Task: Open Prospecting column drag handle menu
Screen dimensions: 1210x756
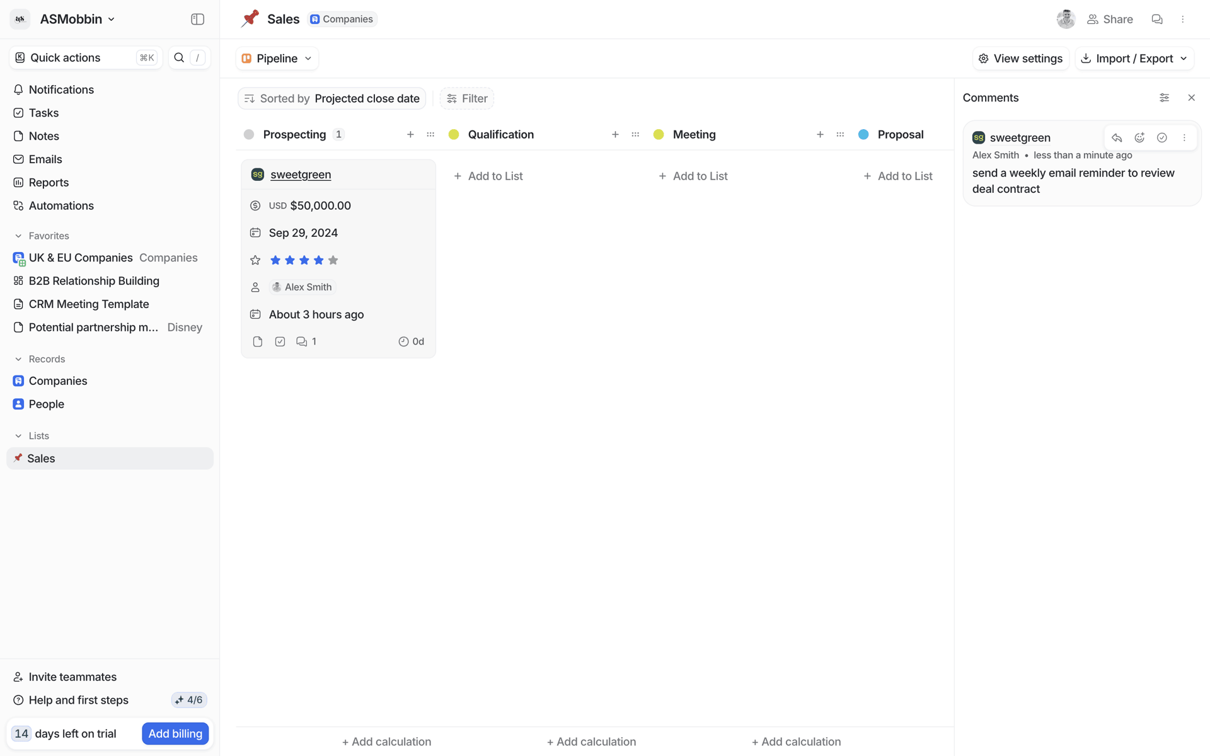Action: point(430,135)
